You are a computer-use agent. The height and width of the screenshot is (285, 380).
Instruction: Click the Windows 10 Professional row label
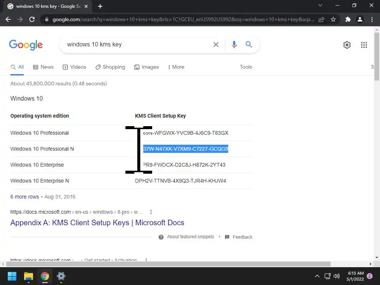[39, 133]
